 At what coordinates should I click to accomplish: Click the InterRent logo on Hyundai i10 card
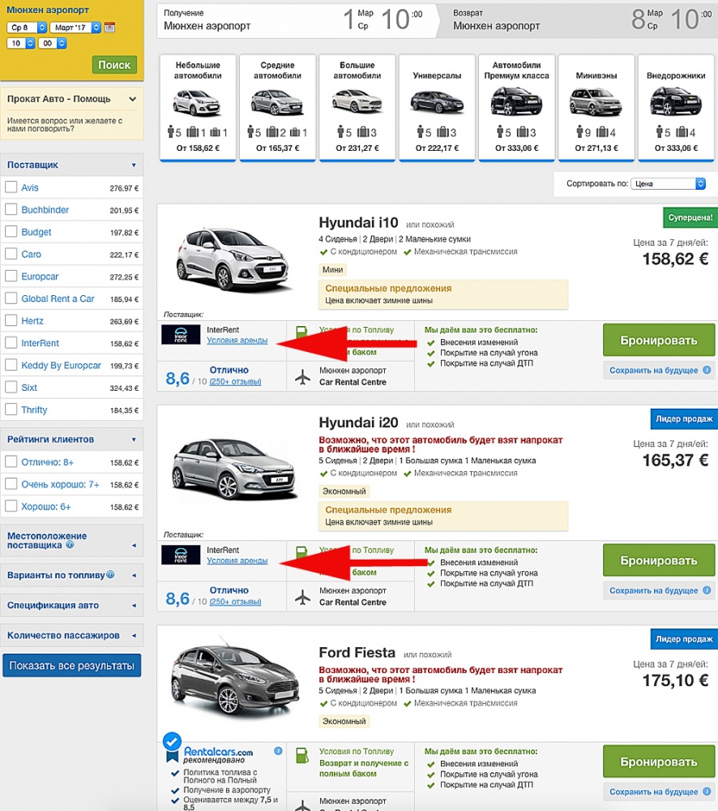[181, 335]
